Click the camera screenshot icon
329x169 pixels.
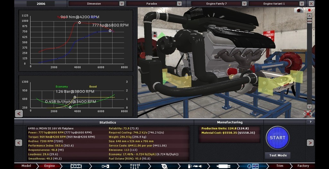coord(299,10)
